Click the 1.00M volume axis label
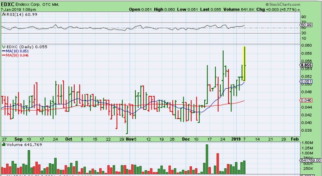322x176 pixels. (x=307, y=153)
